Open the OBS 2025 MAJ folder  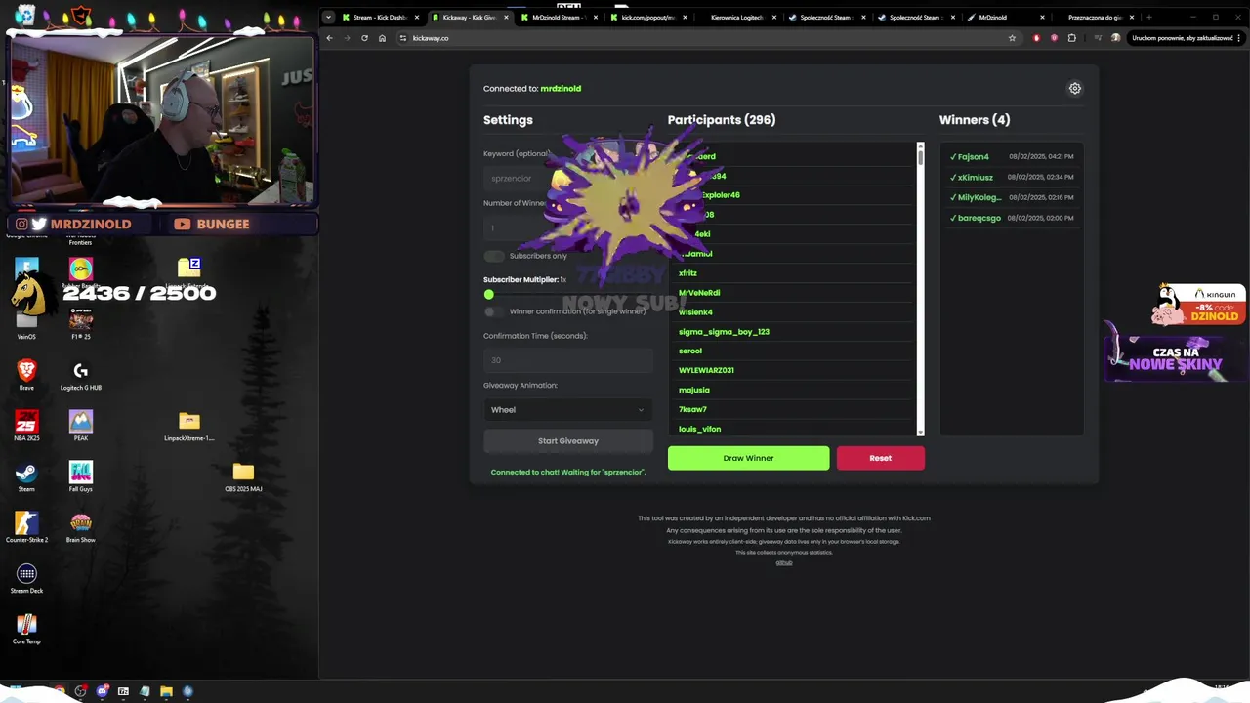[x=243, y=476]
